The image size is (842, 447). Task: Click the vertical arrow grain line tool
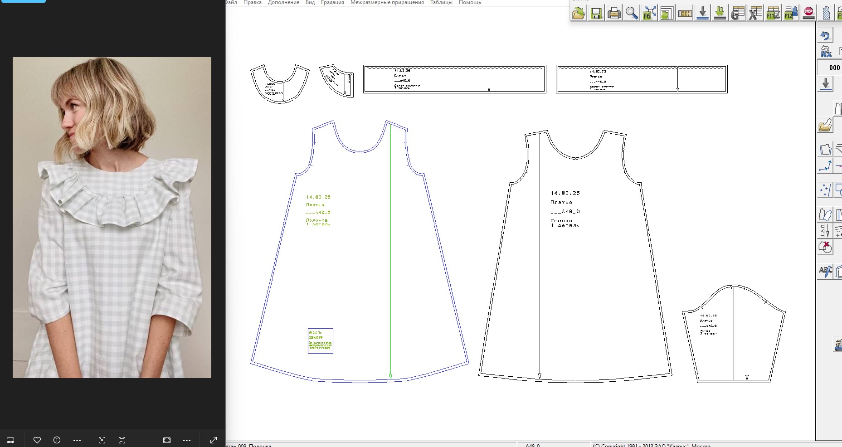[825, 231]
